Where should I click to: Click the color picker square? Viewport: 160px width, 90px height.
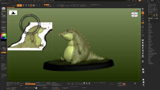[x=3, y=36]
